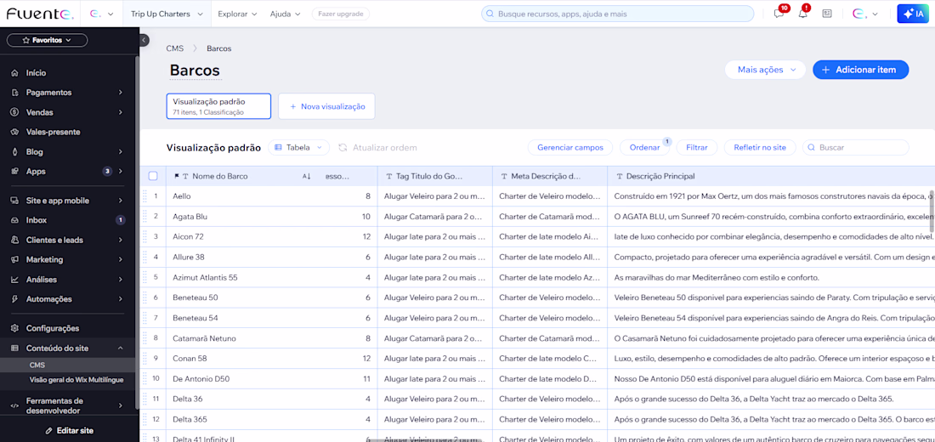This screenshot has height=442, width=935.
Task: Open the chat messages icon with badge 10
Action: (779, 13)
